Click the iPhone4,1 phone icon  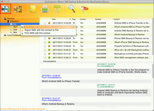(8, 21)
